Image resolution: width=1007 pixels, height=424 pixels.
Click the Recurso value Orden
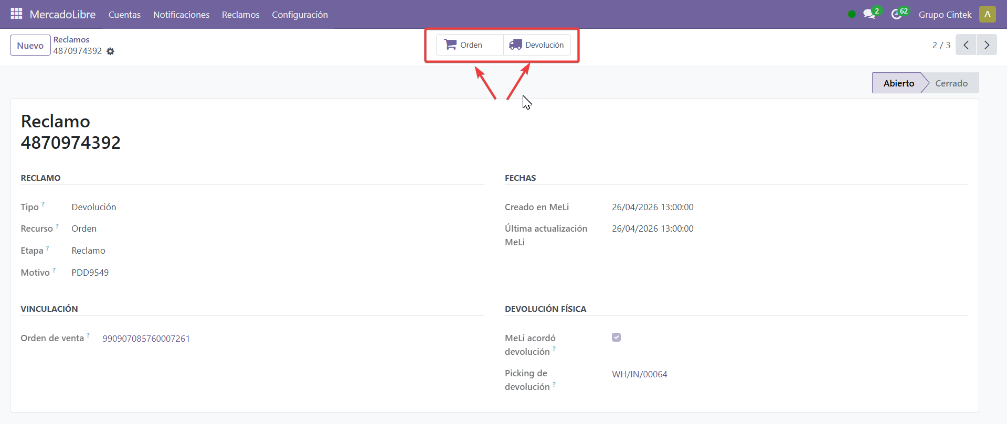tap(84, 229)
